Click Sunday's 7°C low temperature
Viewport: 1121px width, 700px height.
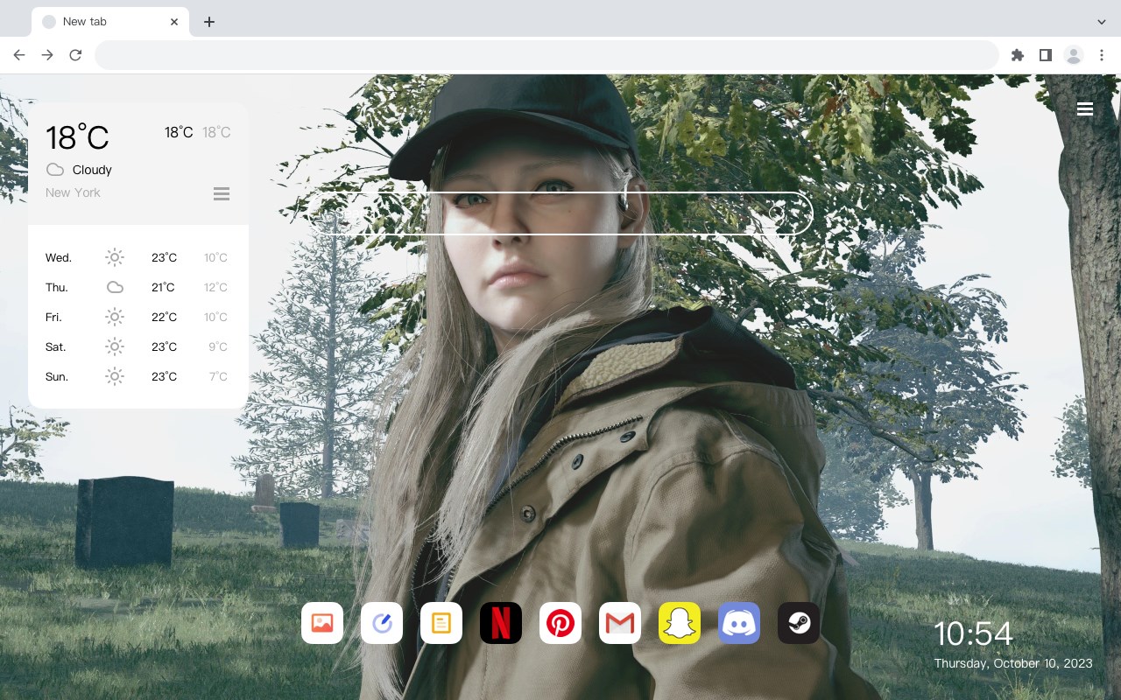coord(218,376)
